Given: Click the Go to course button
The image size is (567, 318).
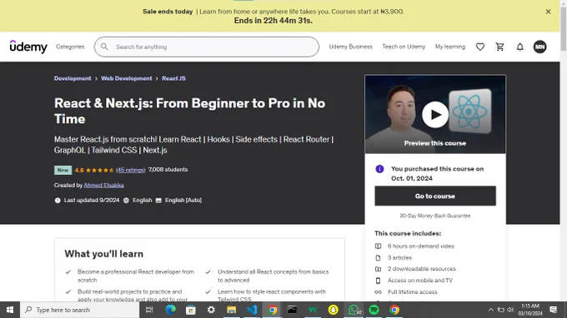Looking at the screenshot, I should pos(435,196).
